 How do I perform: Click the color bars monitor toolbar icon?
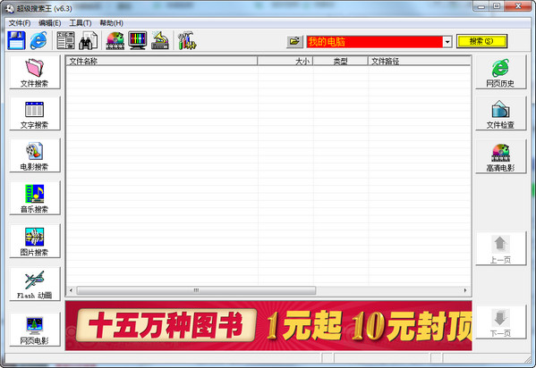(x=138, y=40)
